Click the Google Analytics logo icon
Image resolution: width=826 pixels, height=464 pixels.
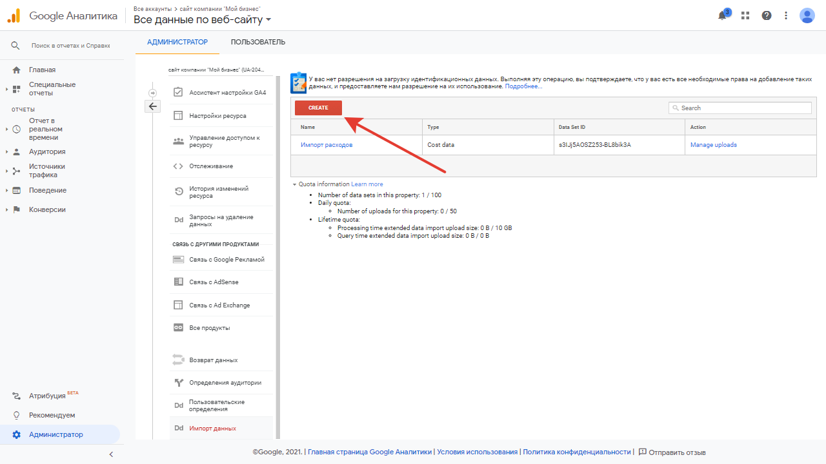[14, 15]
